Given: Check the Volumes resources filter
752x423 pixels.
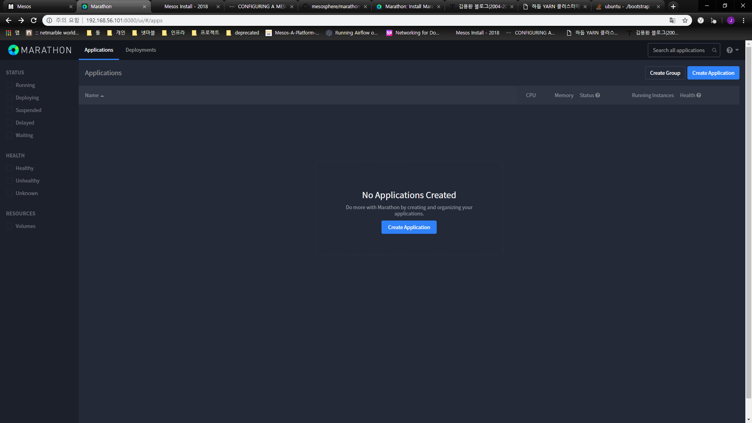Looking at the screenshot, I should 9,226.
